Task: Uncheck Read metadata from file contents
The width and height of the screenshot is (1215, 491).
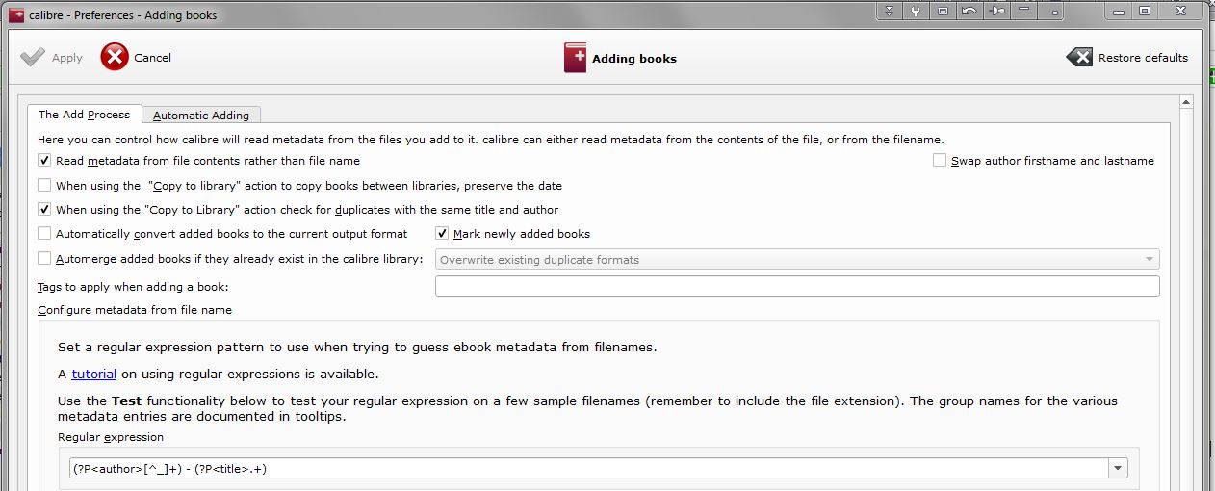Action: coord(44,161)
